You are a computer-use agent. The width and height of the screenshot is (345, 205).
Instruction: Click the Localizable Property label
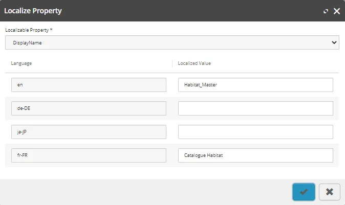click(x=29, y=30)
